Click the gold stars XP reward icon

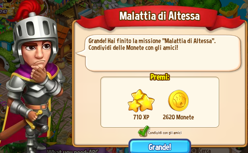click(141, 100)
